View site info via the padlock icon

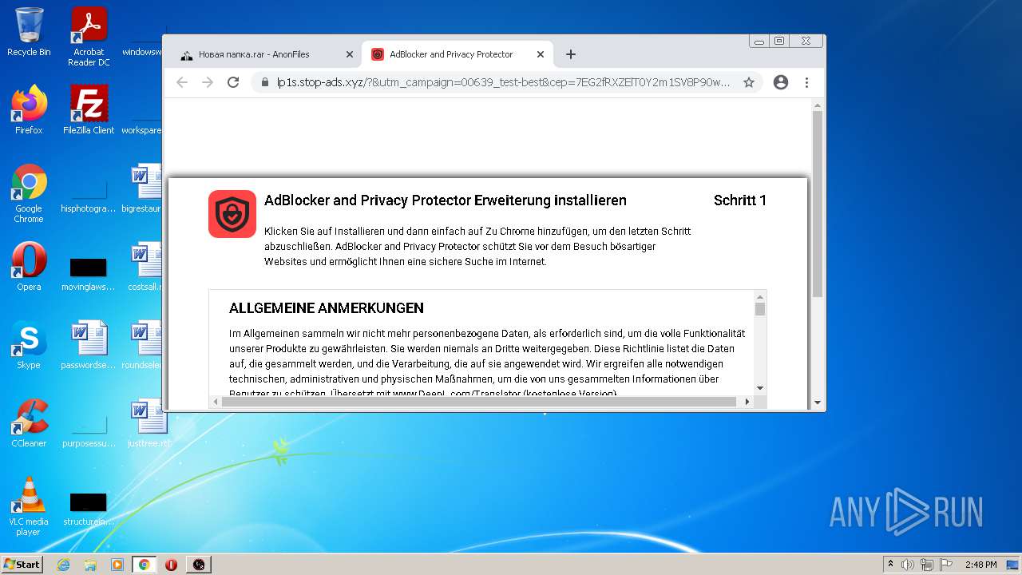tap(265, 82)
